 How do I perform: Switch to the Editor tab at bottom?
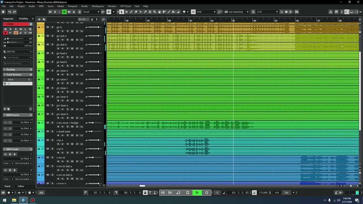(x=21, y=186)
